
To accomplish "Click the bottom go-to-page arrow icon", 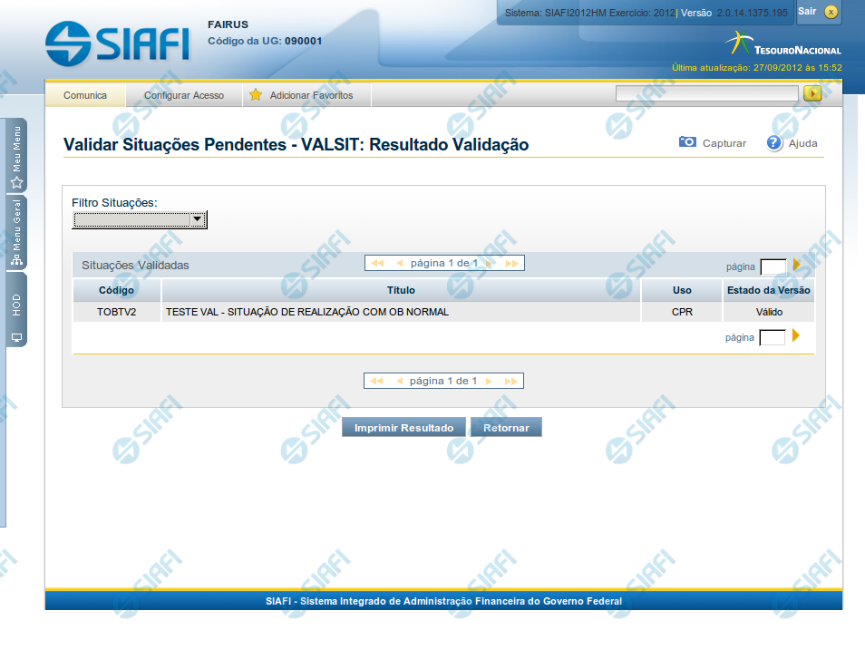I will [x=796, y=336].
